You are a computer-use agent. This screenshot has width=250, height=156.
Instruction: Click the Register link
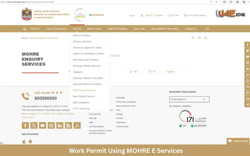point(159,15)
